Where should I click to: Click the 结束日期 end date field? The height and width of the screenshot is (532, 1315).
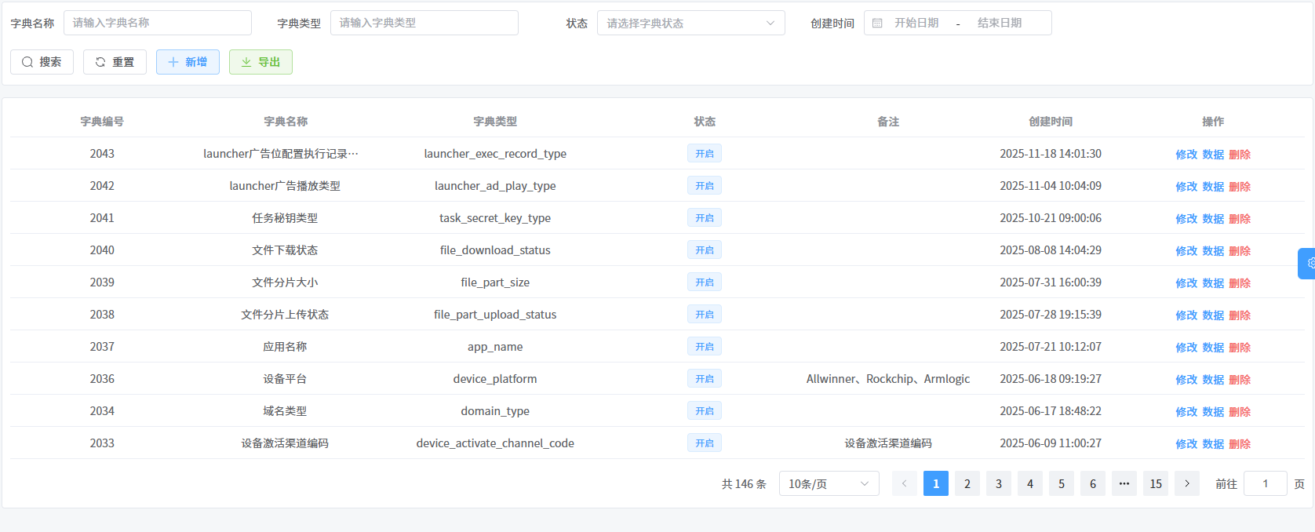click(x=1000, y=23)
